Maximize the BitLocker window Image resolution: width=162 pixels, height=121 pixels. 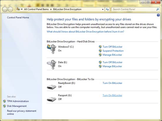(148, 2)
